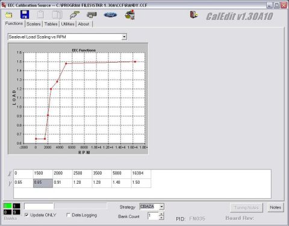
Task: Select the green bank indicator
Action: (x=8, y=206)
